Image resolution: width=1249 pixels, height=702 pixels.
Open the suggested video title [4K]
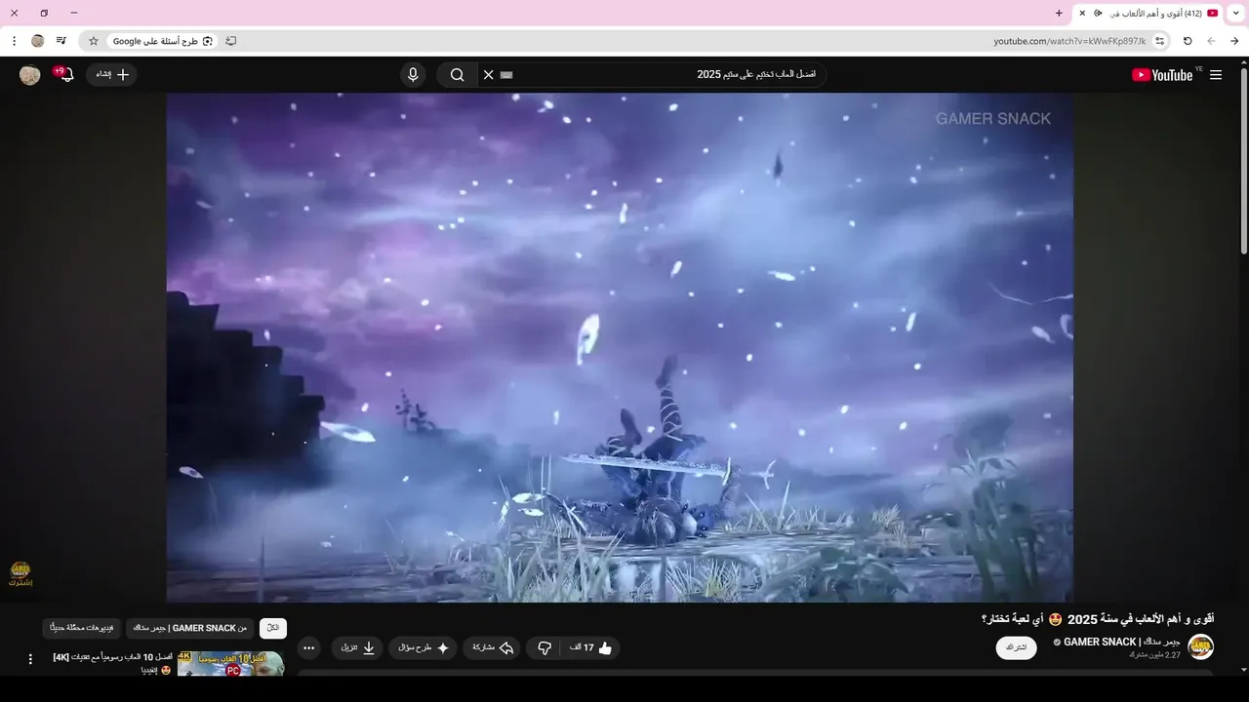(113, 663)
